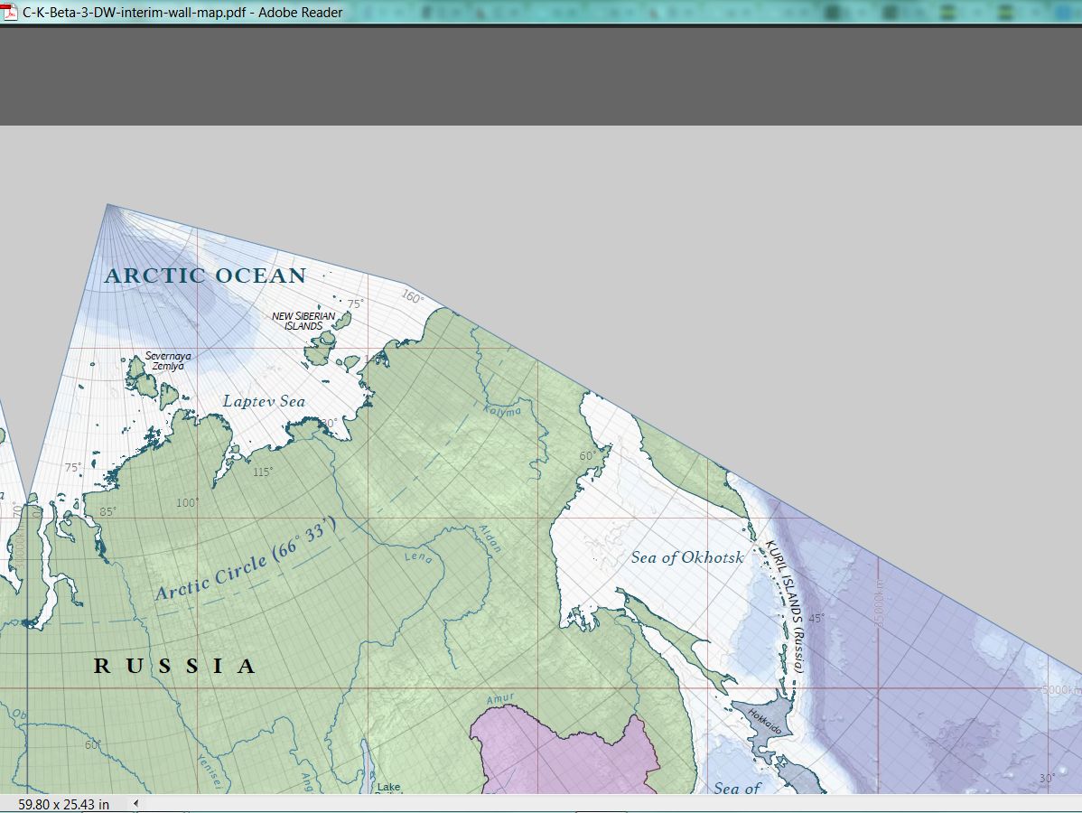The image size is (1082, 813).
Task: Click the Amur river label
Action: click(500, 699)
